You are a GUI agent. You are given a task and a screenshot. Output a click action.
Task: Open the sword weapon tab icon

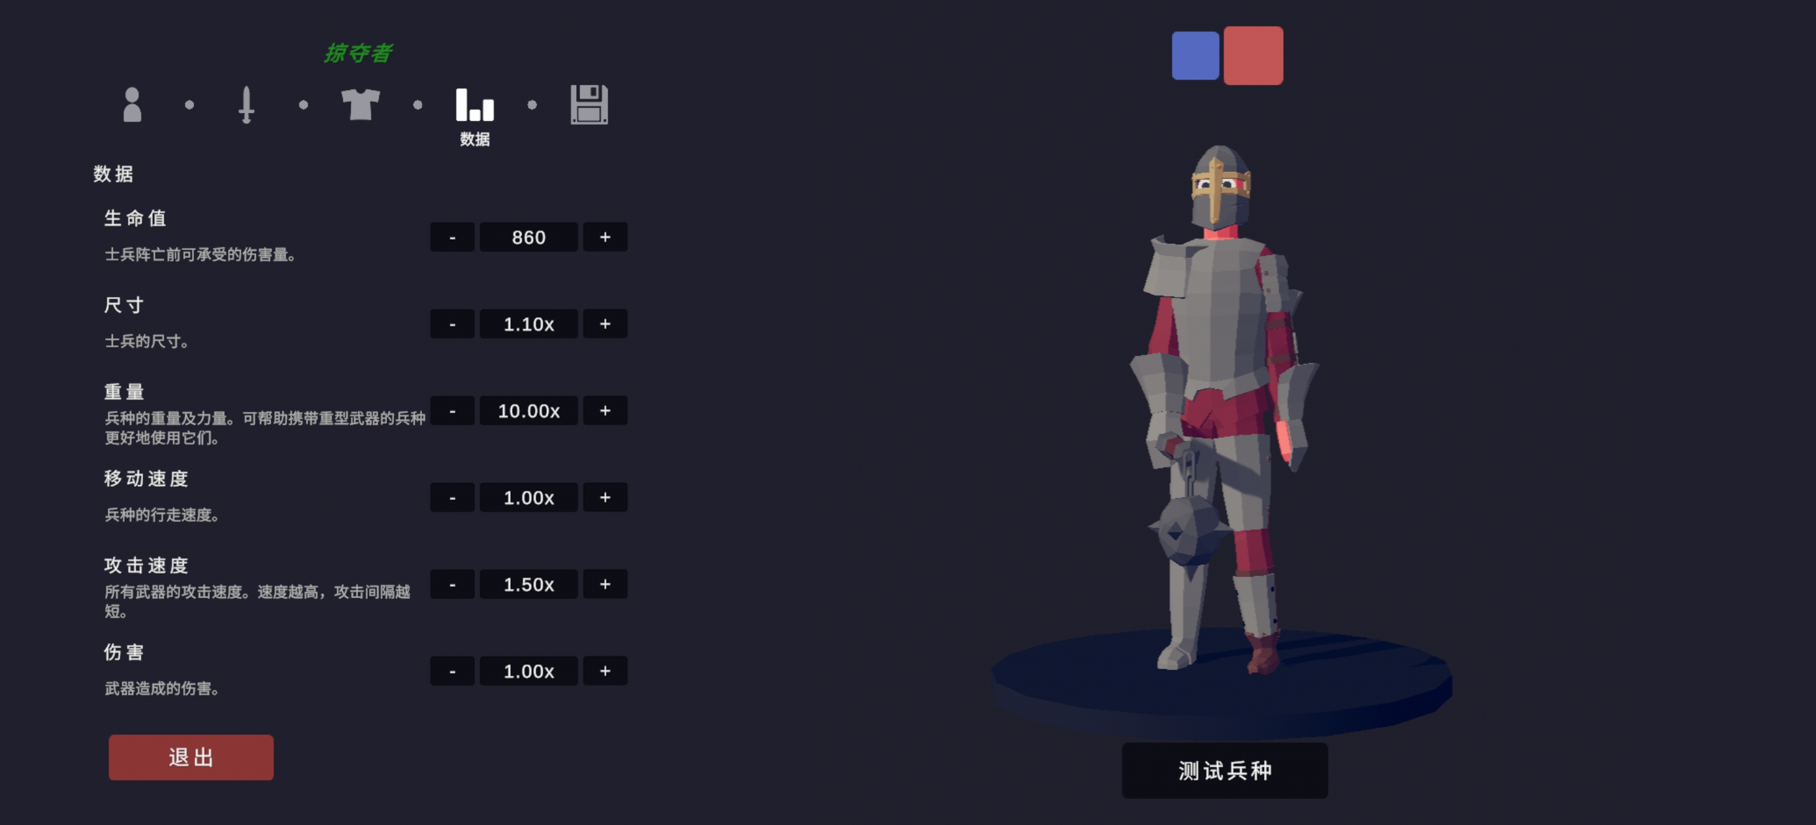(246, 104)
